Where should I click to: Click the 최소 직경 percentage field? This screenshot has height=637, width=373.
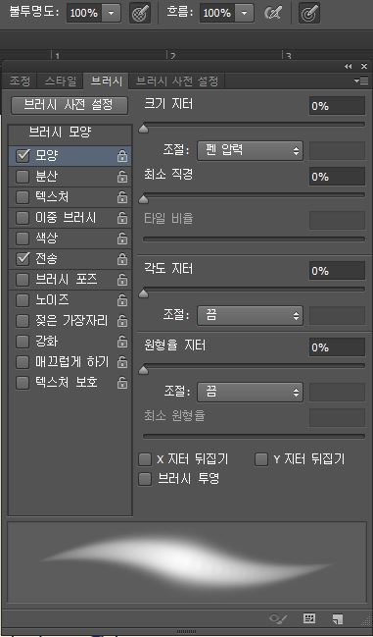tap(337, 177)
